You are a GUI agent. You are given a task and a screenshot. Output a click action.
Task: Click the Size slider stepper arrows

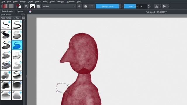(148, 6)
